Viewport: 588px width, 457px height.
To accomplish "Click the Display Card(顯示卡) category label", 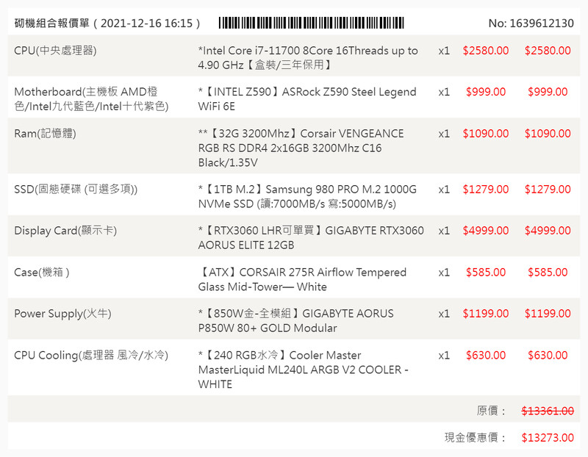I will click(x=65, y=231).
